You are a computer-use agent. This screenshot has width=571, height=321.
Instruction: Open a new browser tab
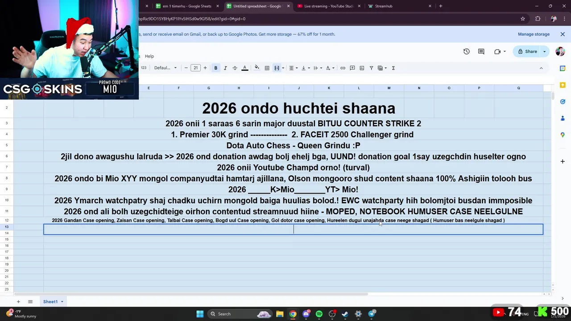point(441,6)
